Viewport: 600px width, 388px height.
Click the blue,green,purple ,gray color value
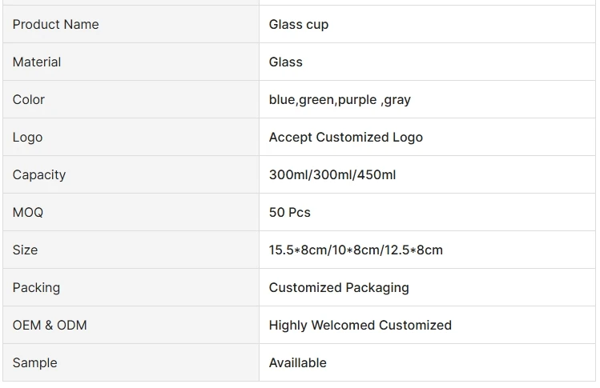(x=340, y=100)
